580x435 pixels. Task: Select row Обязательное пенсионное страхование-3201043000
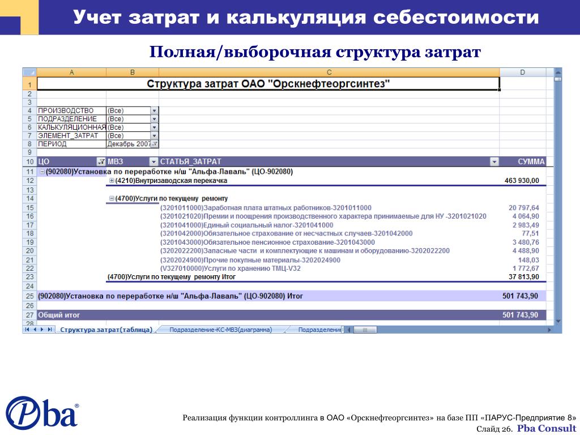coord(267,242)
